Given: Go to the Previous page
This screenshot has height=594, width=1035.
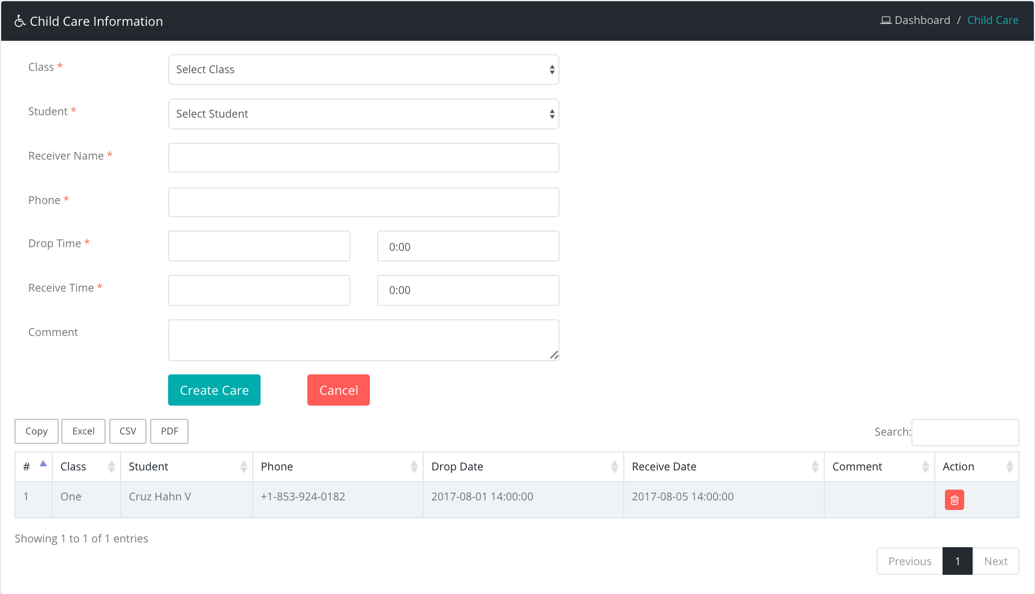Looking at the screenshot, I should (910, 561).
